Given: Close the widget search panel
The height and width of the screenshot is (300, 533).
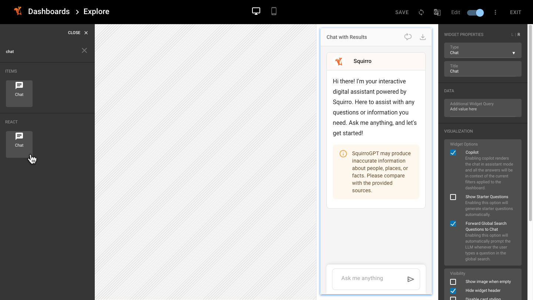Looking at the screenshot, I should click(78, 33).
